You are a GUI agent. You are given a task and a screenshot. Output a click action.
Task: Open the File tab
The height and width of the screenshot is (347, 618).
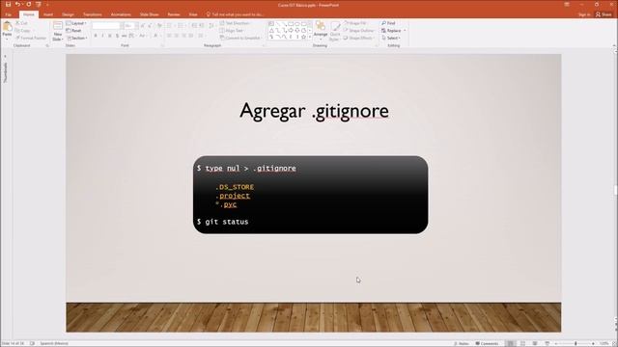9,14
